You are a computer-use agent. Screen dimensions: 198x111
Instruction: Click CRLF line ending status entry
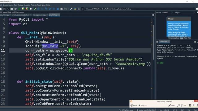(182, 110)
